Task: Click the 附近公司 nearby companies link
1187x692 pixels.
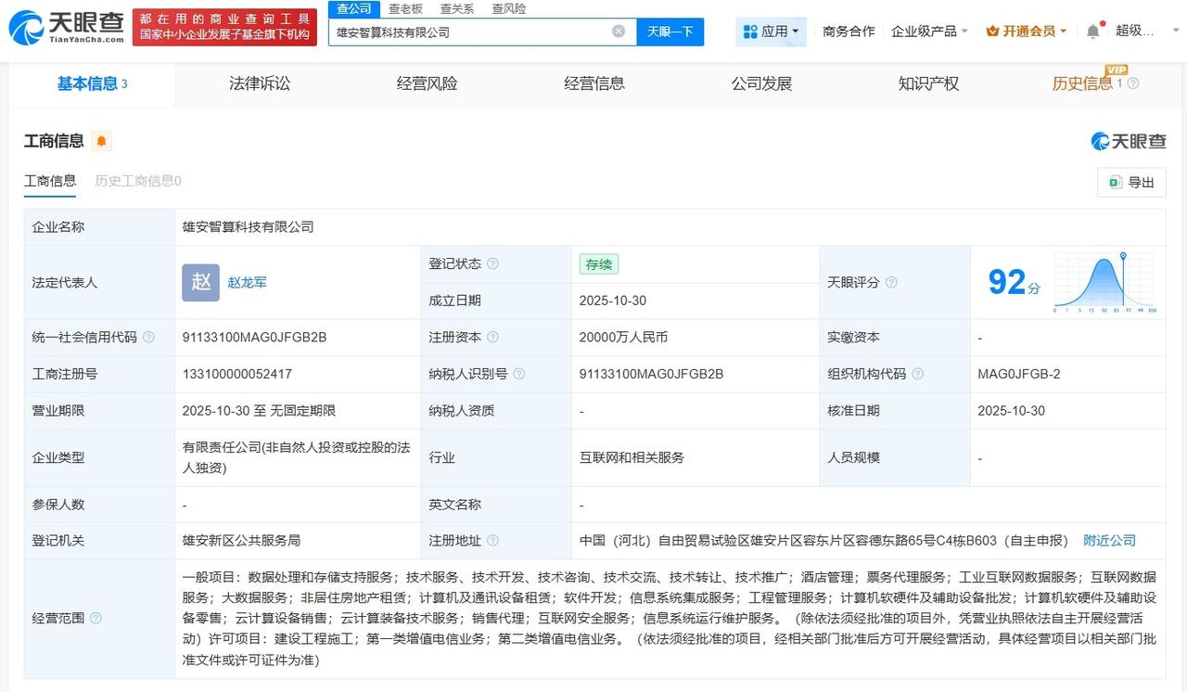Action: click(x=1109, y=539)
